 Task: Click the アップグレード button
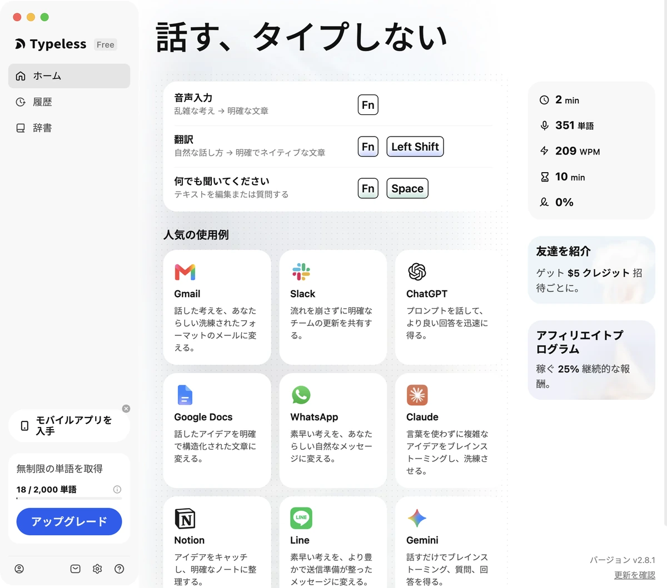pyautogui.click(x=69, y=522)
